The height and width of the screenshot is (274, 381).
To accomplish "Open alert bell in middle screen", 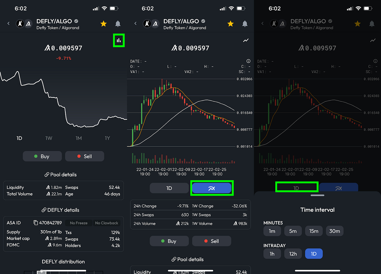I will [245, 24].
